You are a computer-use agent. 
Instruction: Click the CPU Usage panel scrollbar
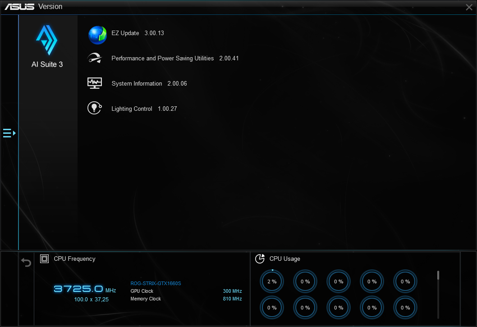(x=438, y=294)
